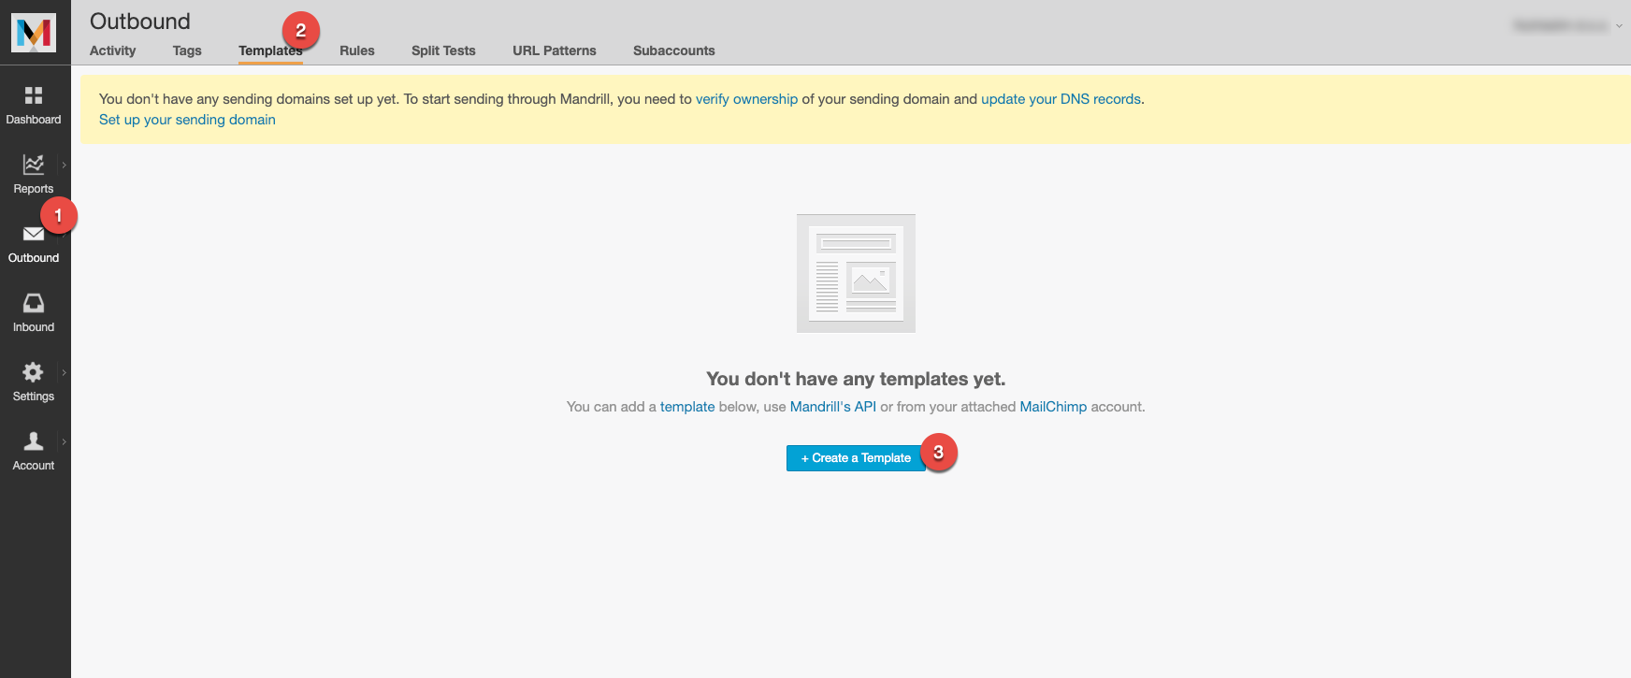Click the Outbound page heading

(x=140, y=22)
